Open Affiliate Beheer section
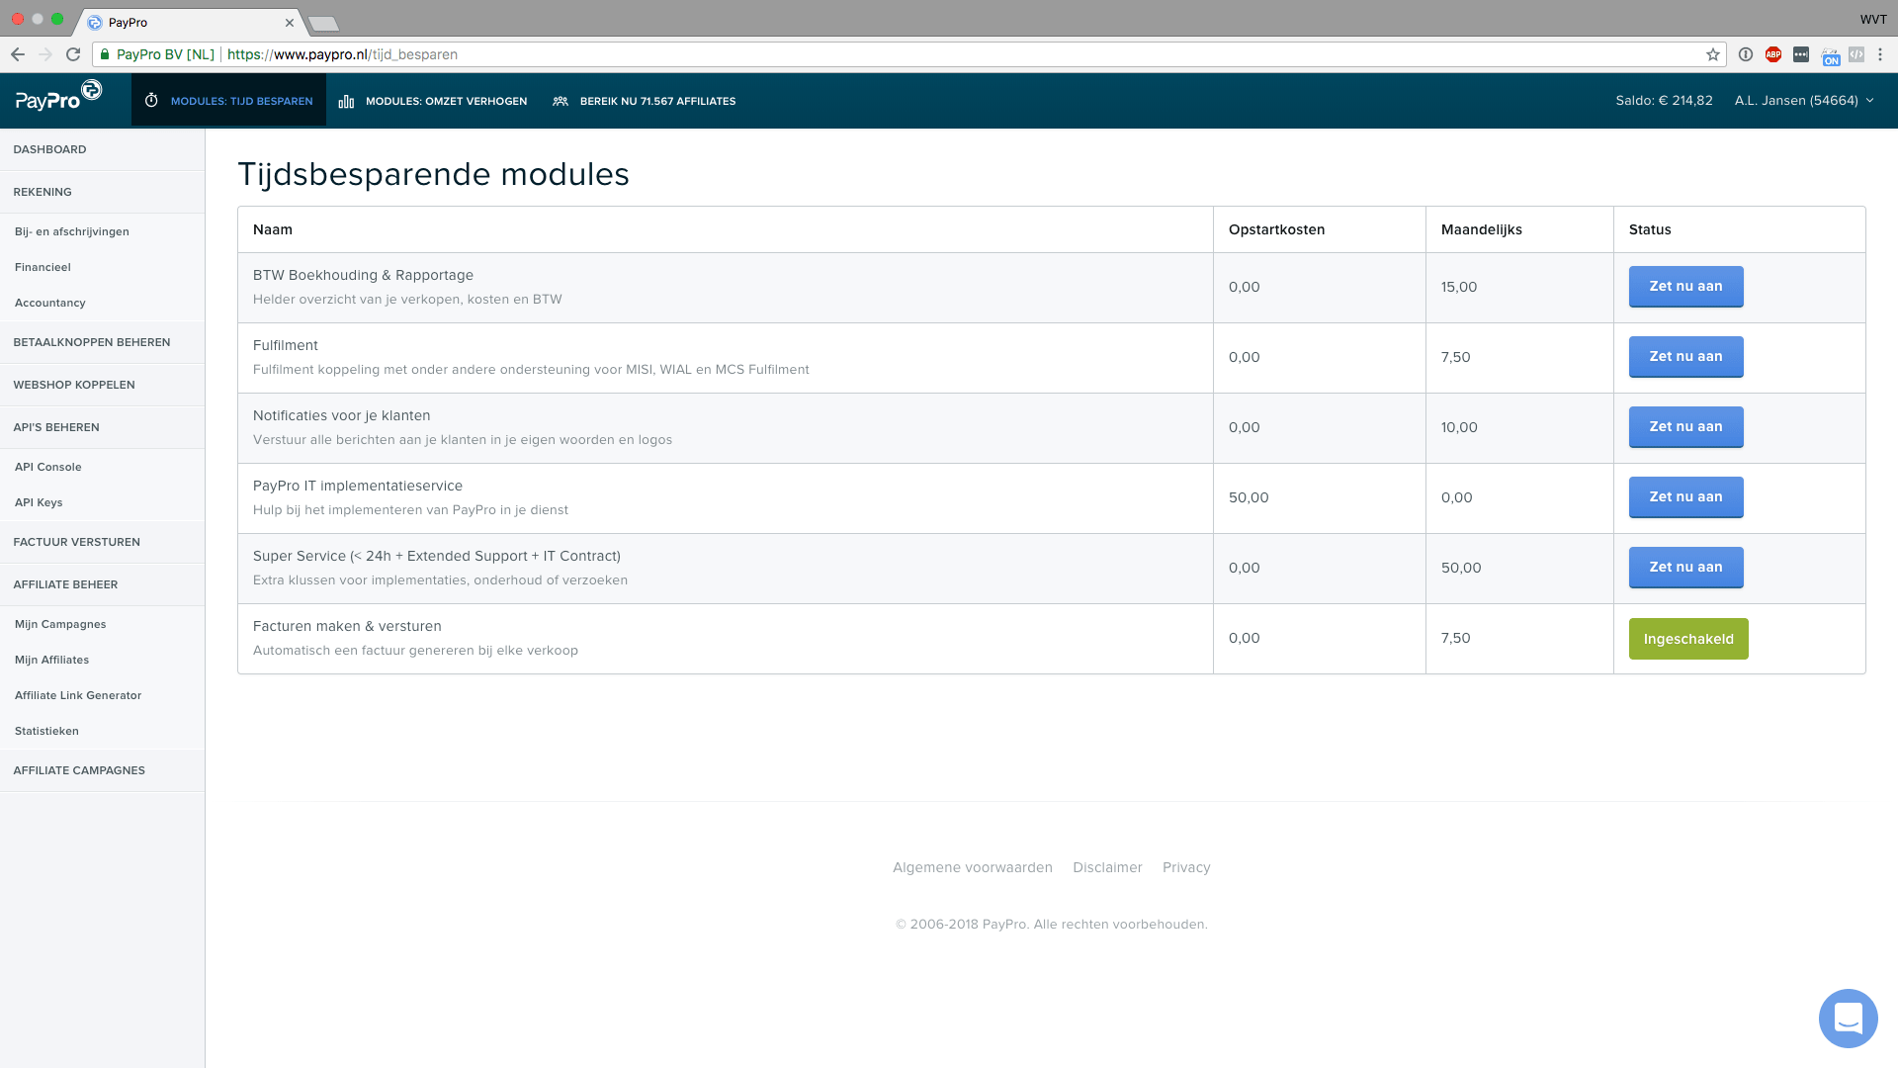1898x1068 pixels. (x=102, y=584)
